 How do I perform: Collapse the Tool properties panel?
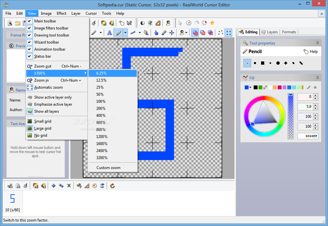click(x=317, y=43)
